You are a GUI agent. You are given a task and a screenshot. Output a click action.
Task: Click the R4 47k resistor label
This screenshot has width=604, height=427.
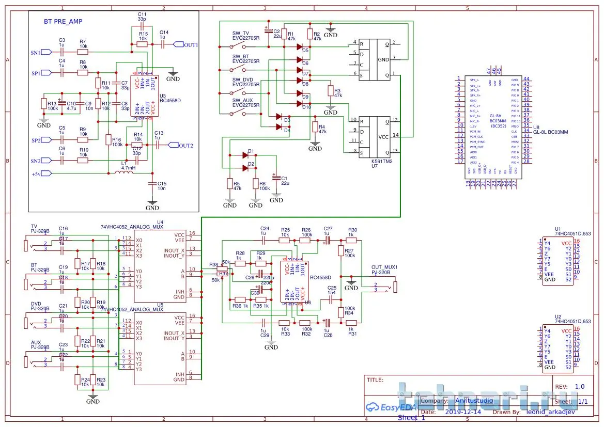tap(322, 129)
